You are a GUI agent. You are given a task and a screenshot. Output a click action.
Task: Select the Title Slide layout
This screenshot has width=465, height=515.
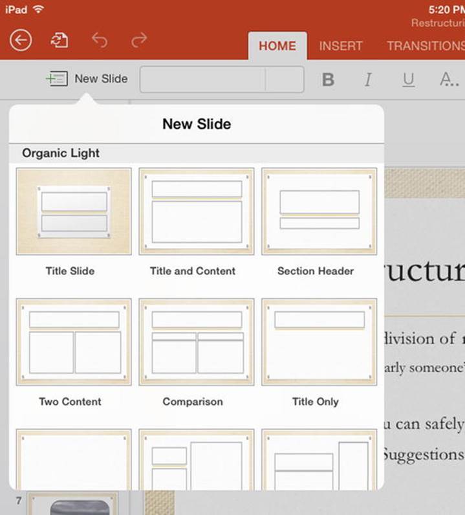point(74,212)
